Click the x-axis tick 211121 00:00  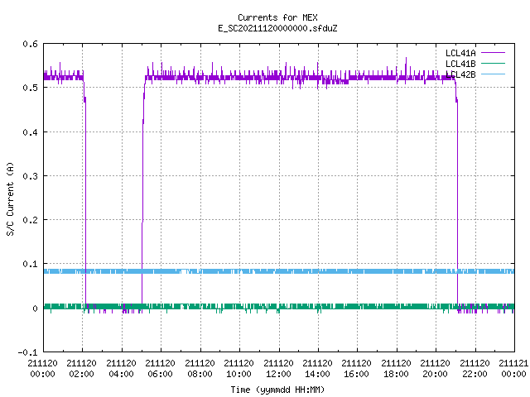tap(513, 368)
